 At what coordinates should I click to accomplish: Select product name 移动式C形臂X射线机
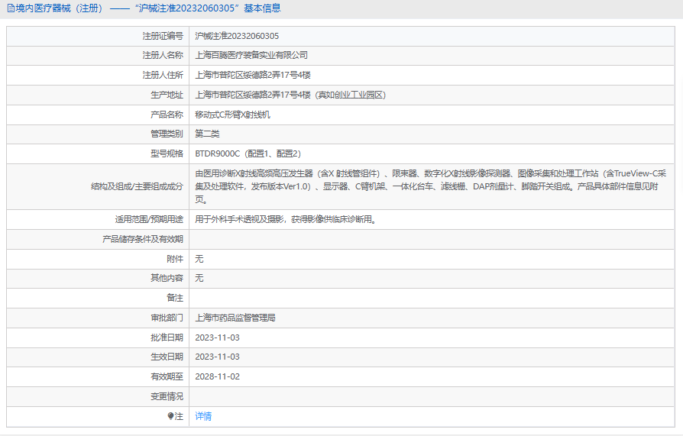point(232,115)
